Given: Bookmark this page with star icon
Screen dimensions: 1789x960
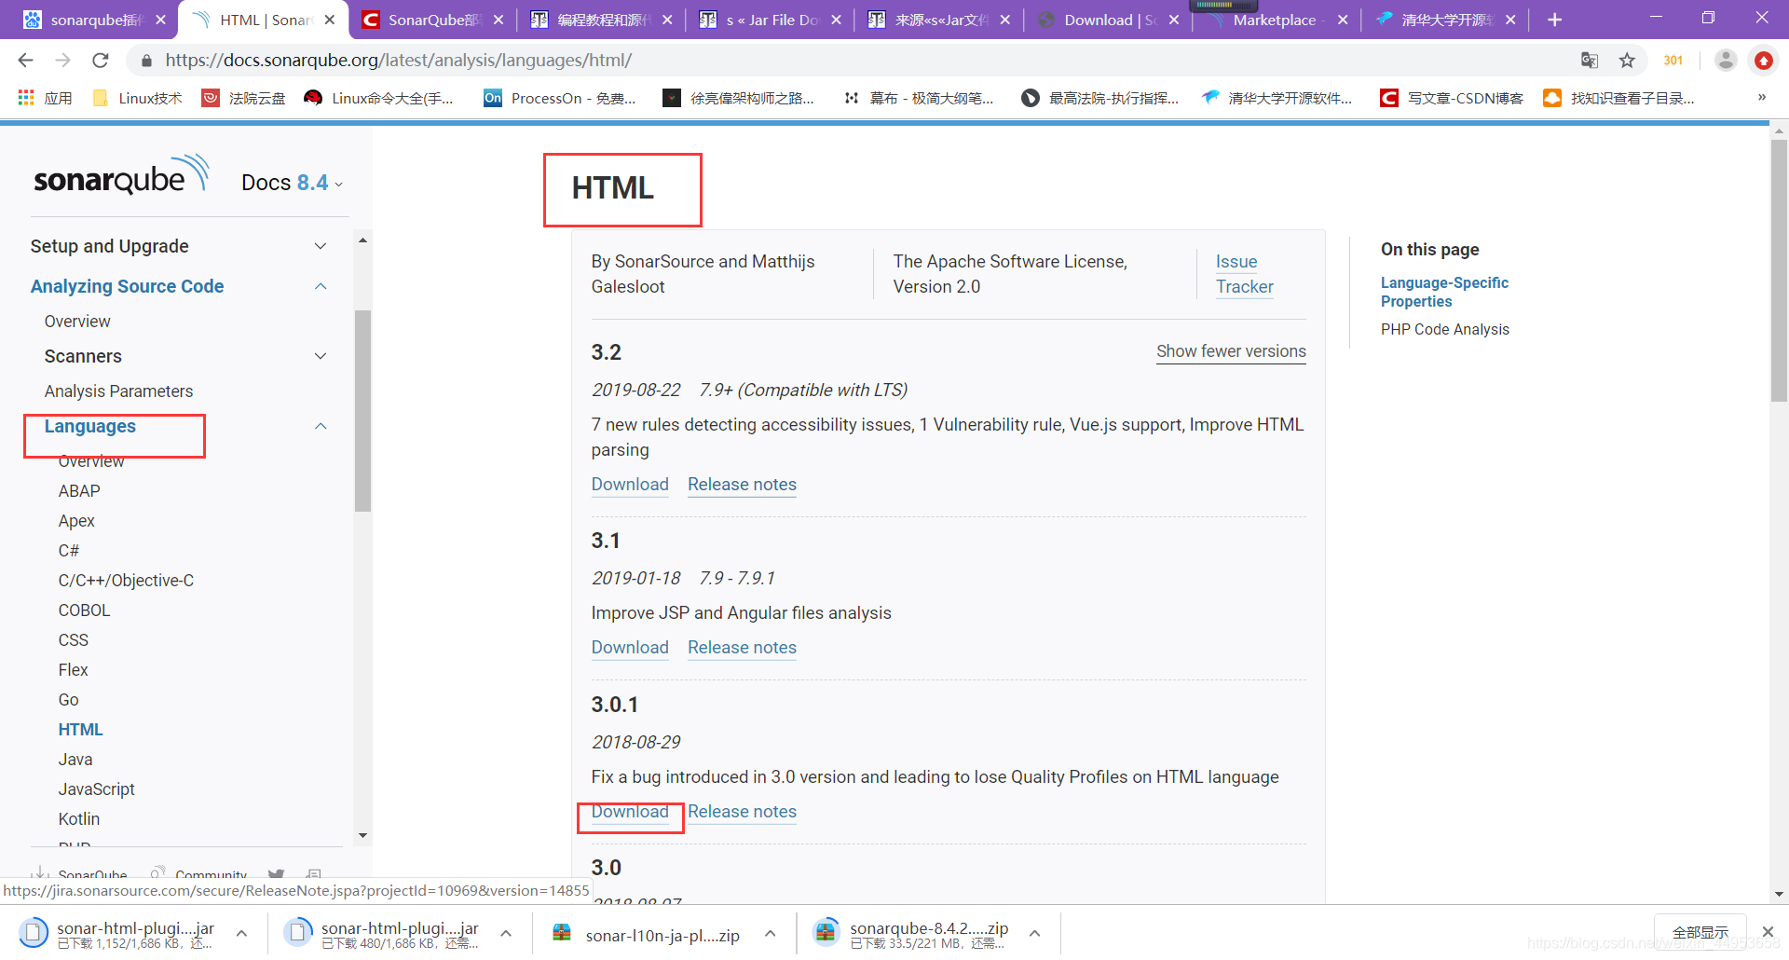Looking at the screenshot, I should [x=1627, y=61].
